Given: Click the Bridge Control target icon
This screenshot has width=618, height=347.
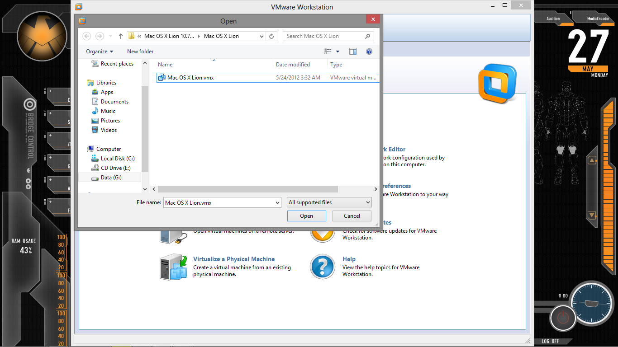Looking at the screenshot, I should (29, 105).
